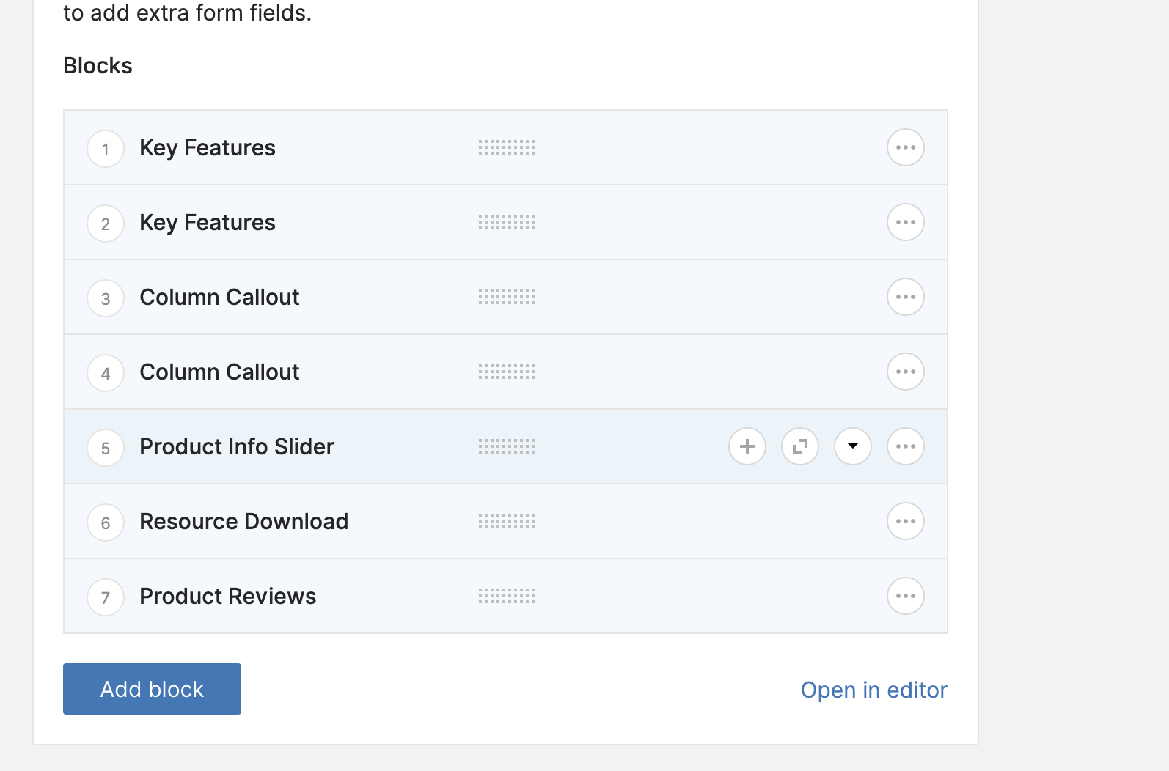Image resolution: width=1169 pixels, height=771 pixels.
Task: Open in editor link
Action: (873, 690)
